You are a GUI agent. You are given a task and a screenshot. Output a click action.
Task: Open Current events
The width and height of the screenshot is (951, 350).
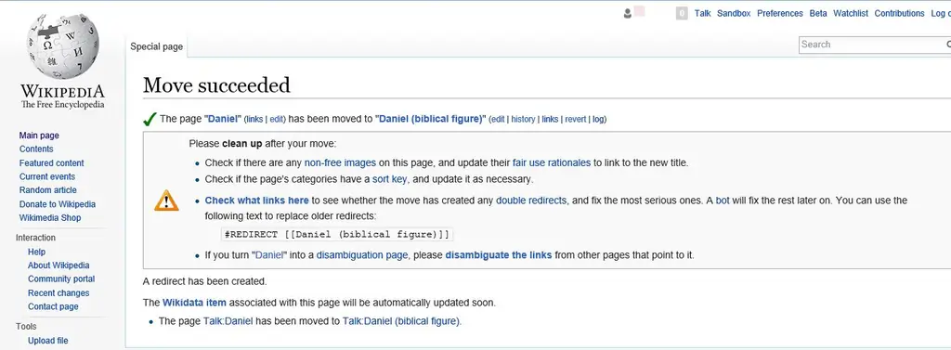(x=47, y=176)
